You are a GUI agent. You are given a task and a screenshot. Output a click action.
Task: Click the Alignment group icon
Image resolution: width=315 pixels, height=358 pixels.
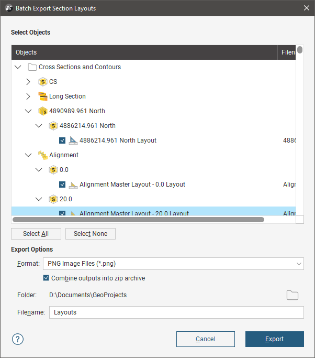pyautogui.click(x=43, y=155)
